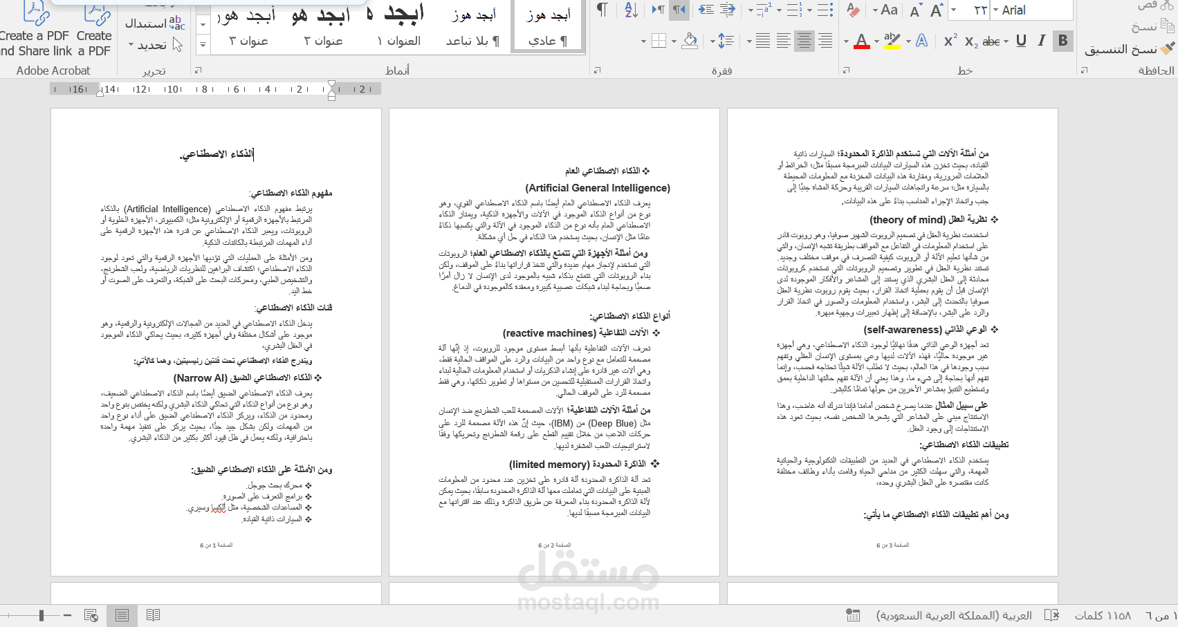Apply red font color
Viewport: 1178px width, 627px height.
click(861, 41)
